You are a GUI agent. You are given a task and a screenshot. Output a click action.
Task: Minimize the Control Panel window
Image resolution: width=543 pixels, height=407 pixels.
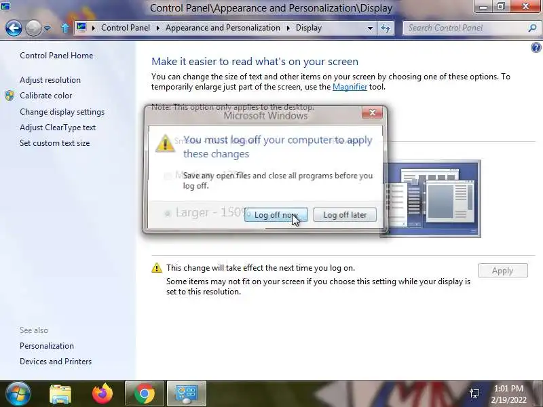(484, 7)
